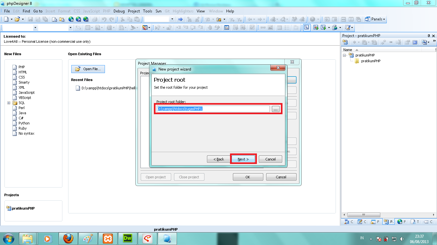Open Firefox from the taskbar
Screen dimensions: 437x245
pos(68,238)
